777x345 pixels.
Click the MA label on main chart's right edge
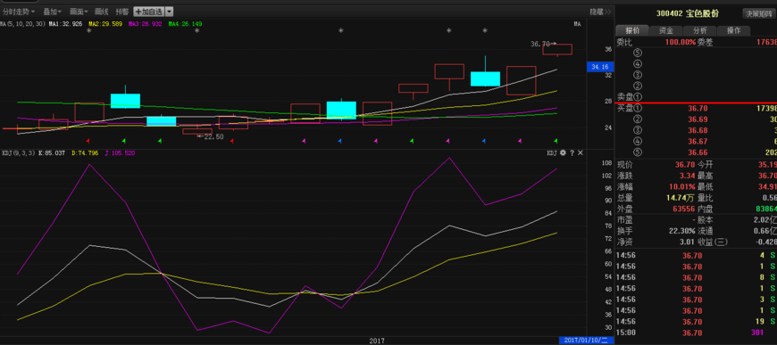[577, 24]
